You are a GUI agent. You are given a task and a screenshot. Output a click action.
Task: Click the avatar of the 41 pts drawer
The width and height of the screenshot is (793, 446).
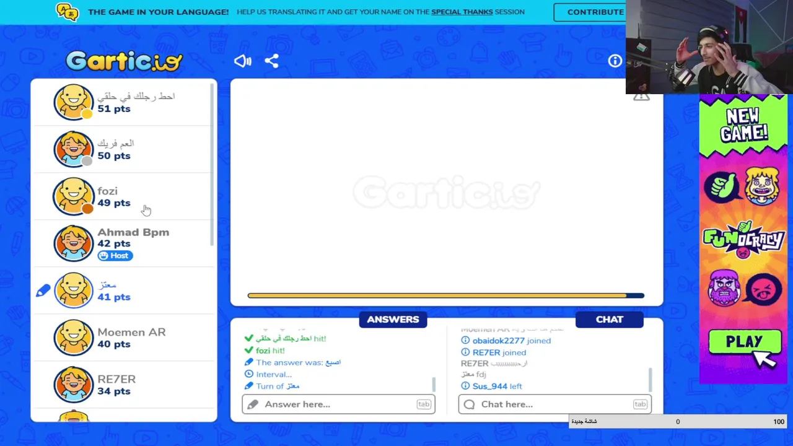(73, 291)
